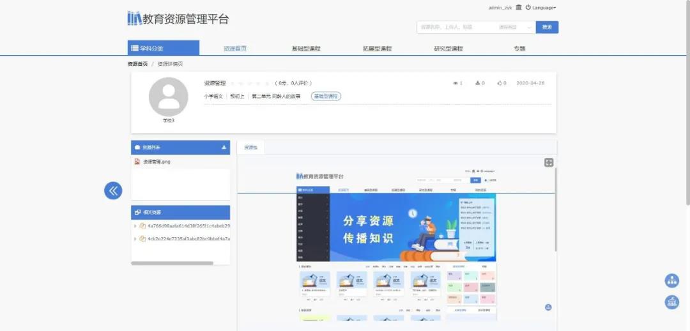Click the (0分, 0人评价) rating text
The height and width of the screenshot is (331, 690).
coord(293,83)
